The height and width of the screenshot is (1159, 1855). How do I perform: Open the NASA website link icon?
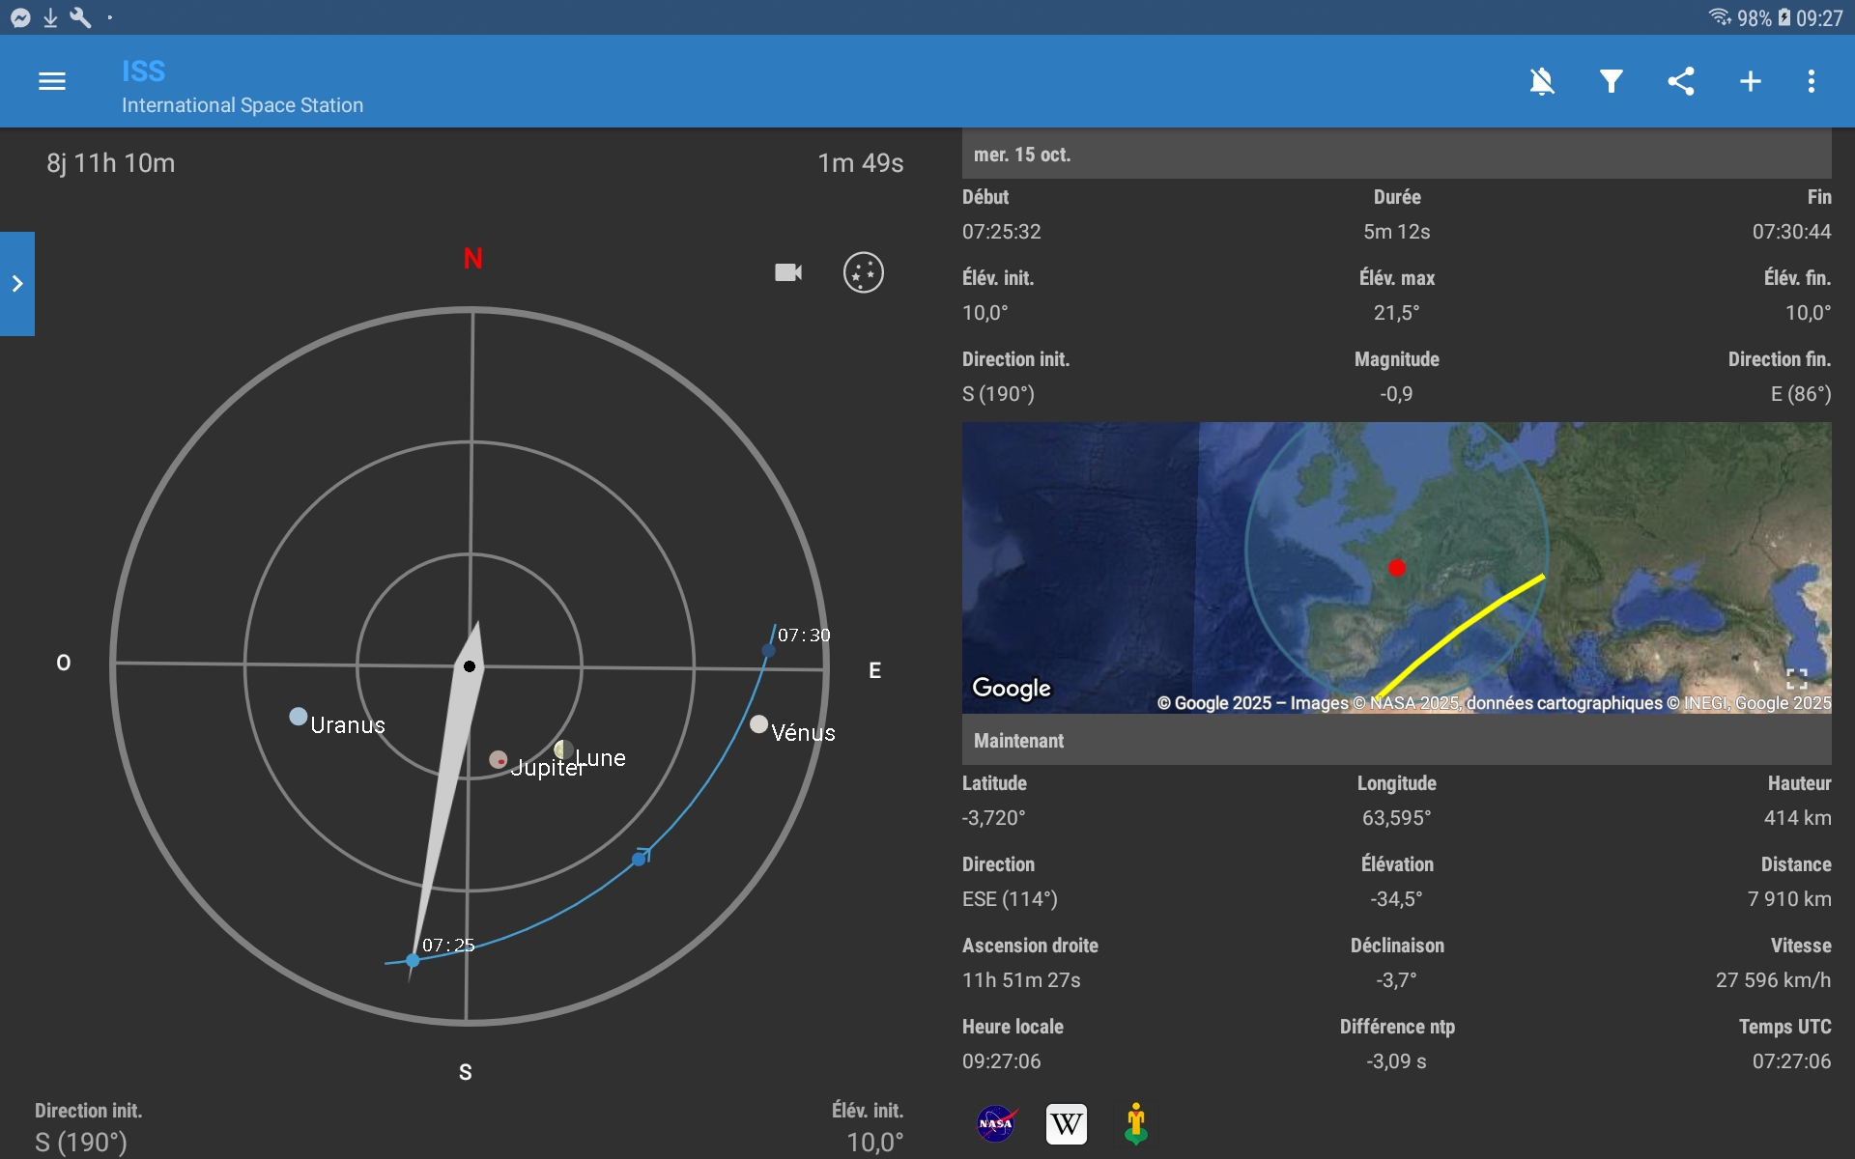point(995,1123)
